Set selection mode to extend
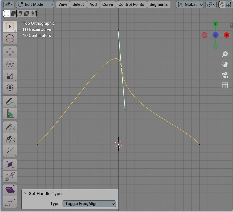The image size is (233, 212). pos(13,14)
